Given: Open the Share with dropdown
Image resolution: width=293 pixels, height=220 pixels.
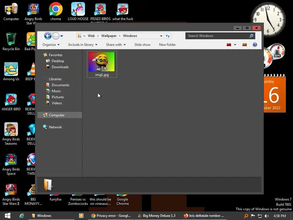Looking at the screenshot, I should click(x=116, y=44).
